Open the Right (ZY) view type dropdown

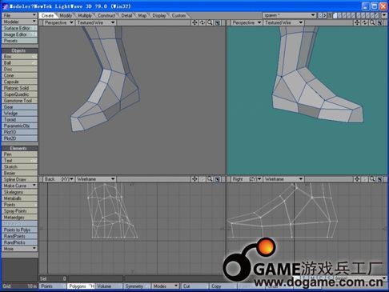pyautogui.click(x=247, y=179)
